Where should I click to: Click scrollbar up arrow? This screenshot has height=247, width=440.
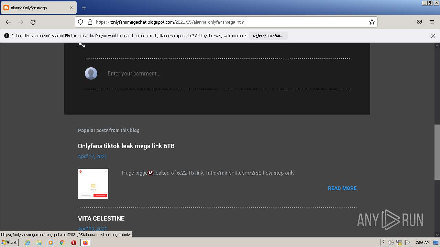click(437, 46)
